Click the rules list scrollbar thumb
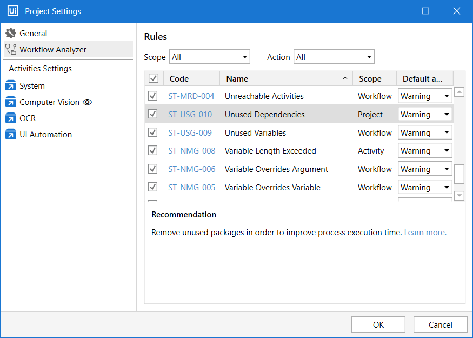This screenshot has width=473, height=338. pos(459,174)
